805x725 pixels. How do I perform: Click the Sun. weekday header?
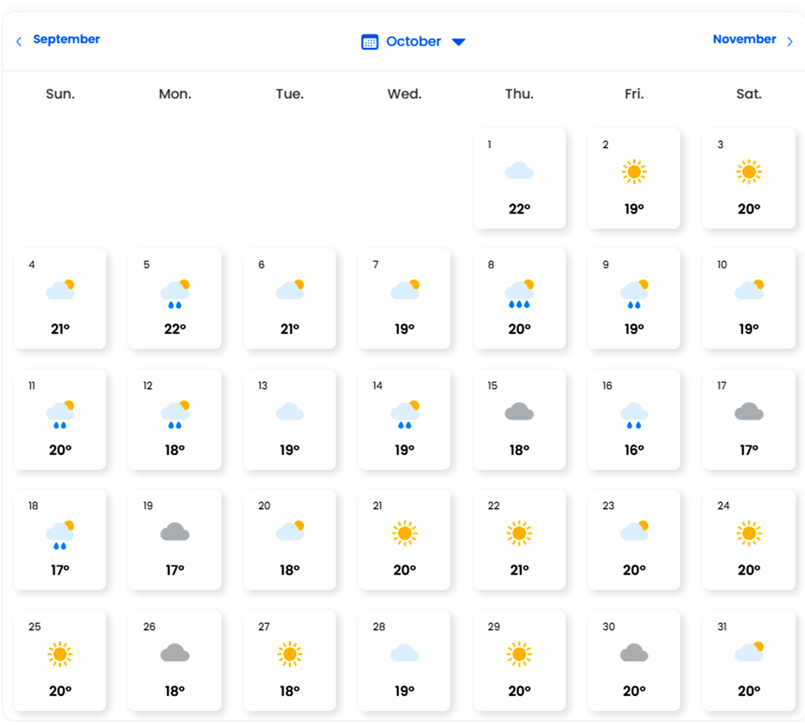(x=60, y=94)
